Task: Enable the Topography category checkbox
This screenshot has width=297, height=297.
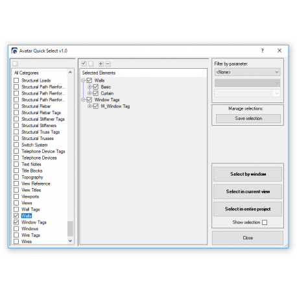Action: [16, 177]
